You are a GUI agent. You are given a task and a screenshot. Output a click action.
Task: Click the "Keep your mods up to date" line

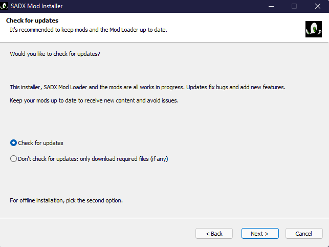click(x=94, y=100)
